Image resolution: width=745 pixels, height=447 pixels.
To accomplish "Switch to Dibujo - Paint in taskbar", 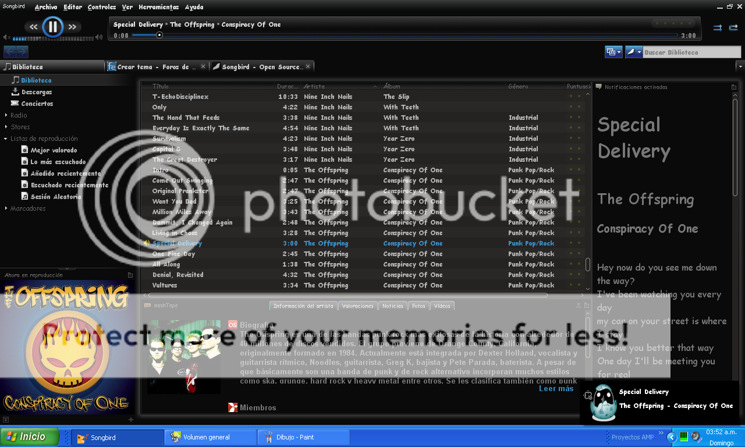I will click(x=304, y=437).
